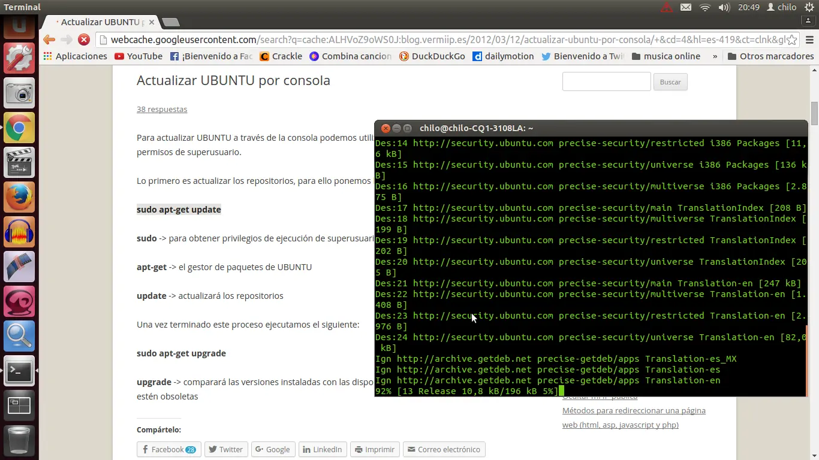Open the blue film strip launcher app

(19, 267)
